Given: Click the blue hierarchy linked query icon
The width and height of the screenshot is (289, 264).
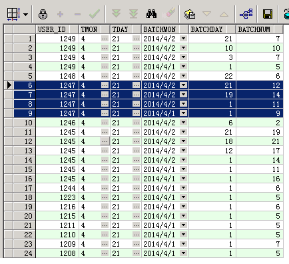Looking at the screenshot, I should tap(246, 14).
